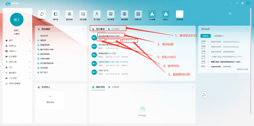Open the 员工自助 person icon
The height and width of the screenshot is (126, 254).
click(x=97, y=14)
